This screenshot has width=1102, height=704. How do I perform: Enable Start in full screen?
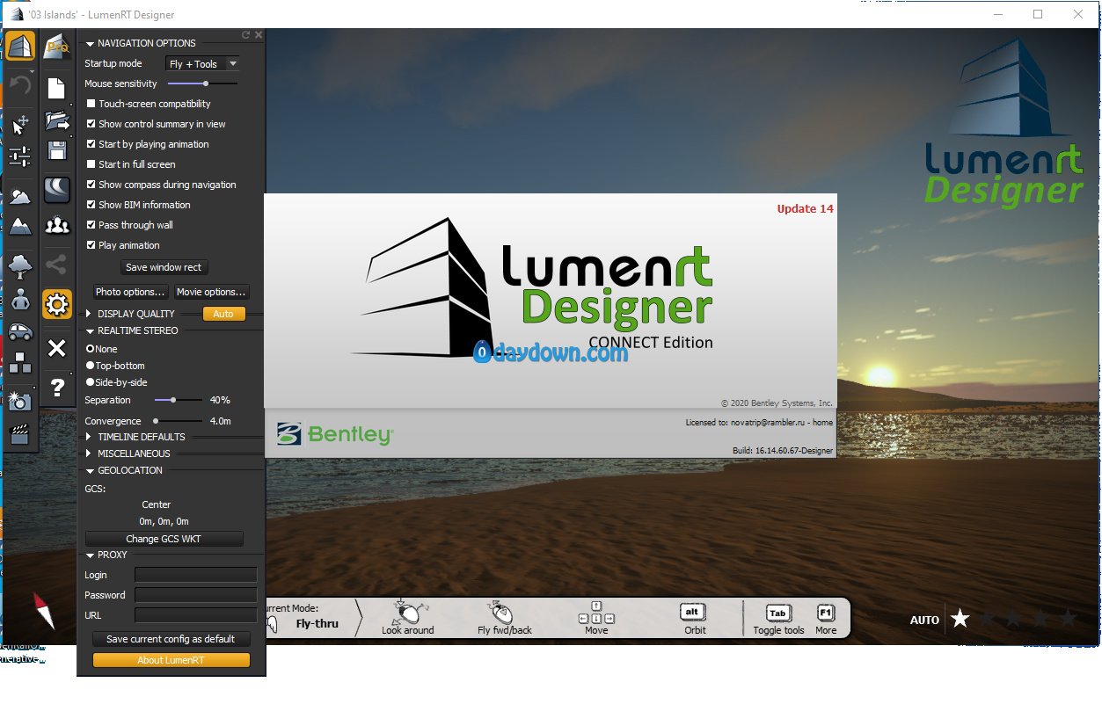(91, 164)
